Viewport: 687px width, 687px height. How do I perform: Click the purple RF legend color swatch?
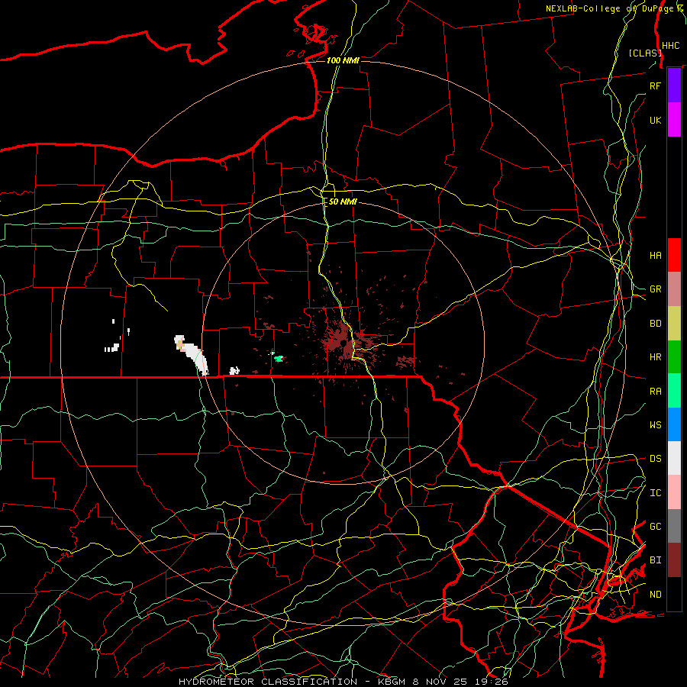674,85
